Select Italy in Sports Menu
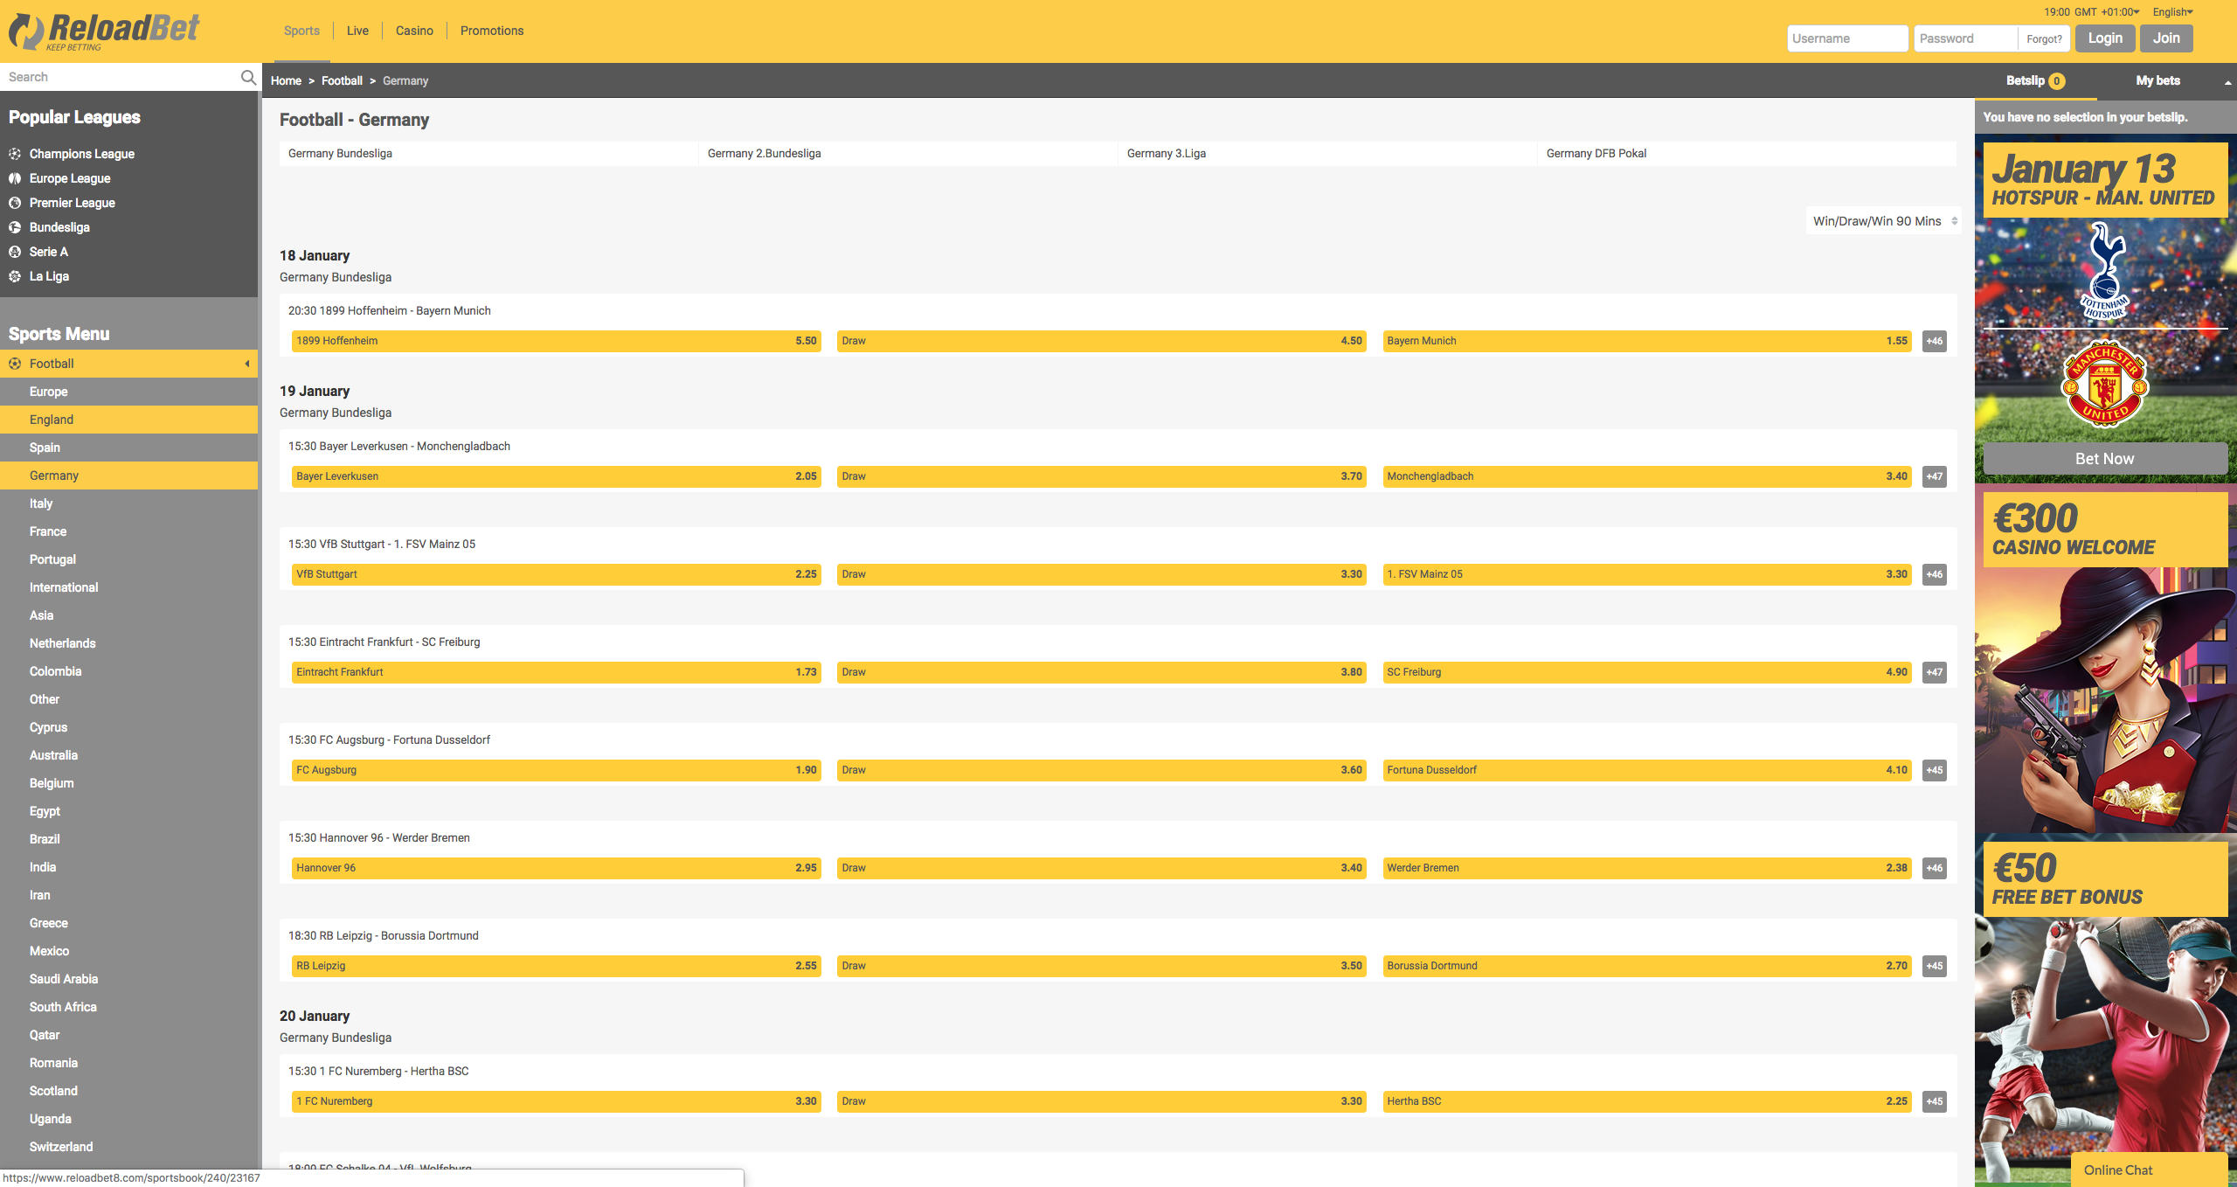 (x=129, y=503)
